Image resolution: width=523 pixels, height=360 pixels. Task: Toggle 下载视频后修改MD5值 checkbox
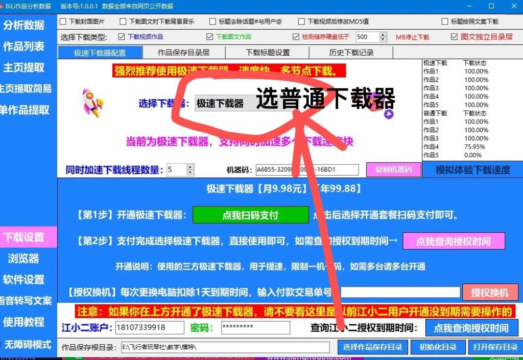(x=301, y=21)
